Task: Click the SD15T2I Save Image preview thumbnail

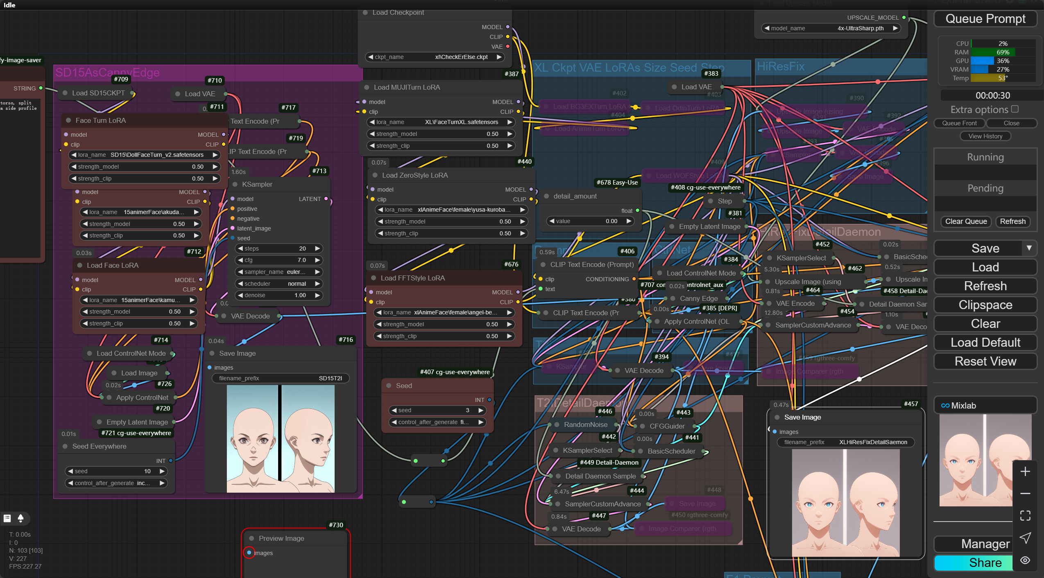Action: click(281, 439)
